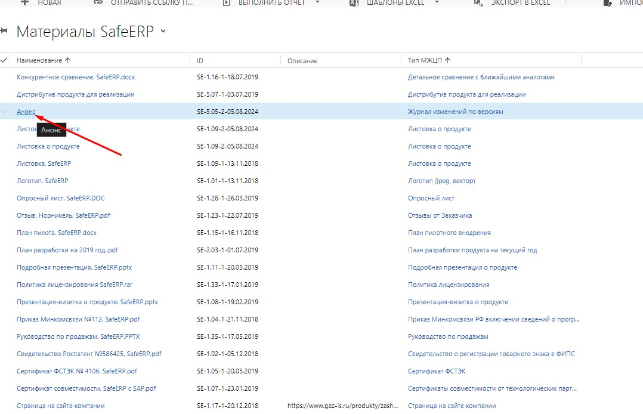Image resolution: width=643 pixels, height=414 pixels.
Task: Select ID cell SE-5.07-1-03.07.2019
Action: [228, 94]
